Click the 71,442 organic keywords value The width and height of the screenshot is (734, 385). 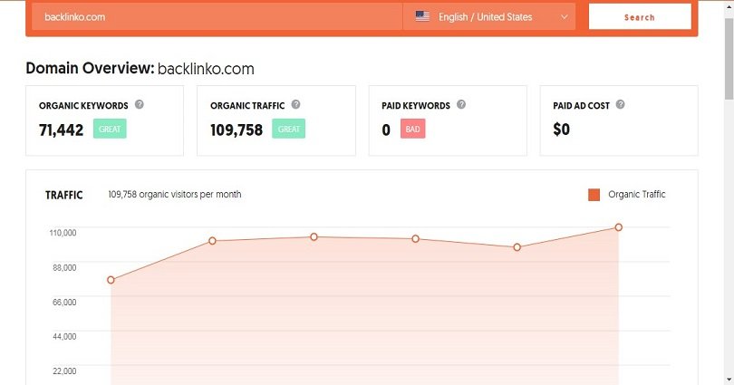tap(62, 130)
